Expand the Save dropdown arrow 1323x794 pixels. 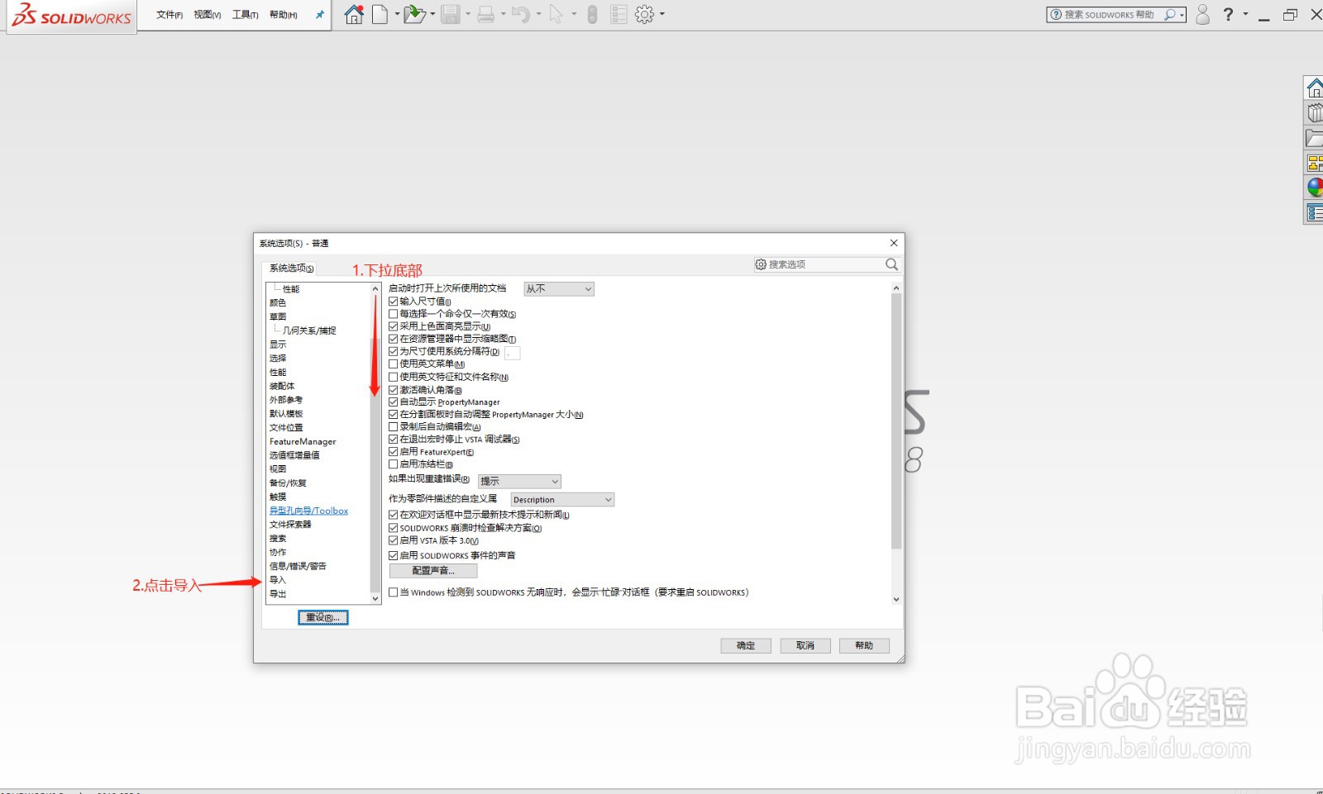pos(468,14)
